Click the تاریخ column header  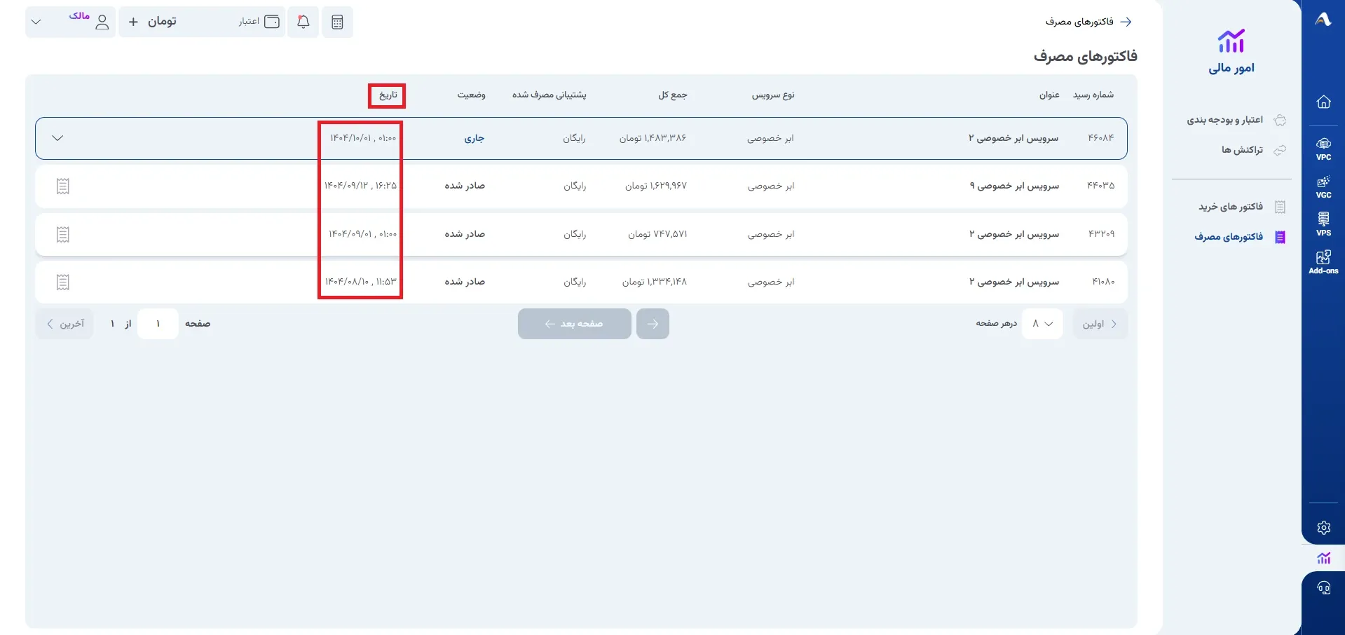coord(388,95)
